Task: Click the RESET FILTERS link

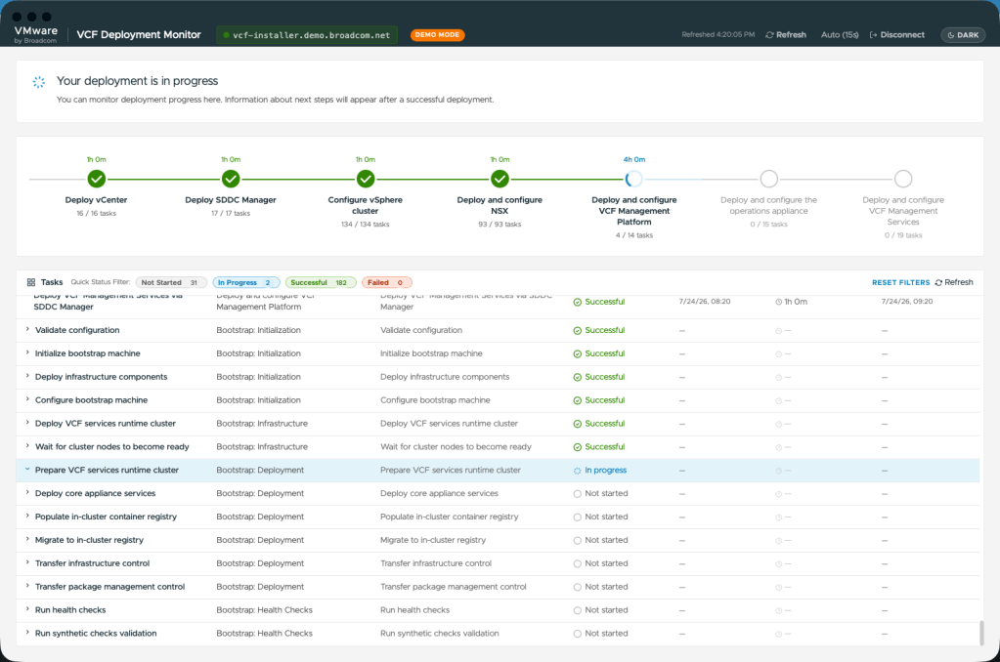Action: [x=900, y=282]
